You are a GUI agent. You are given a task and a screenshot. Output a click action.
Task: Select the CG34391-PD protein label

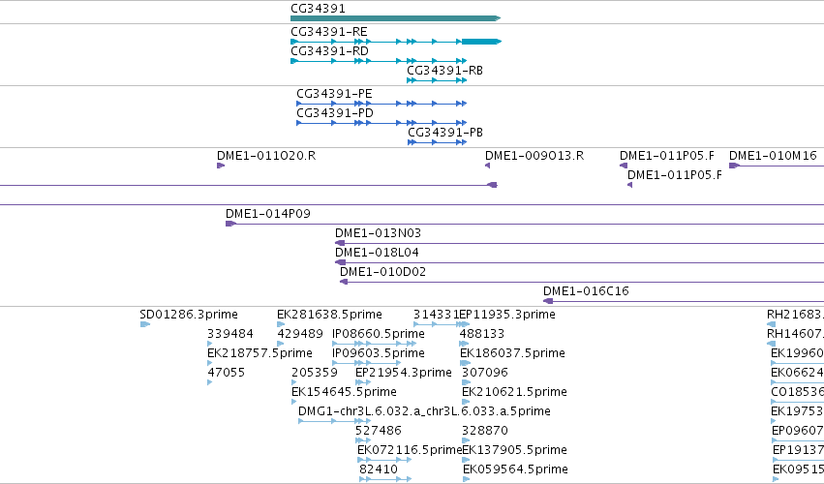point(335,113)
